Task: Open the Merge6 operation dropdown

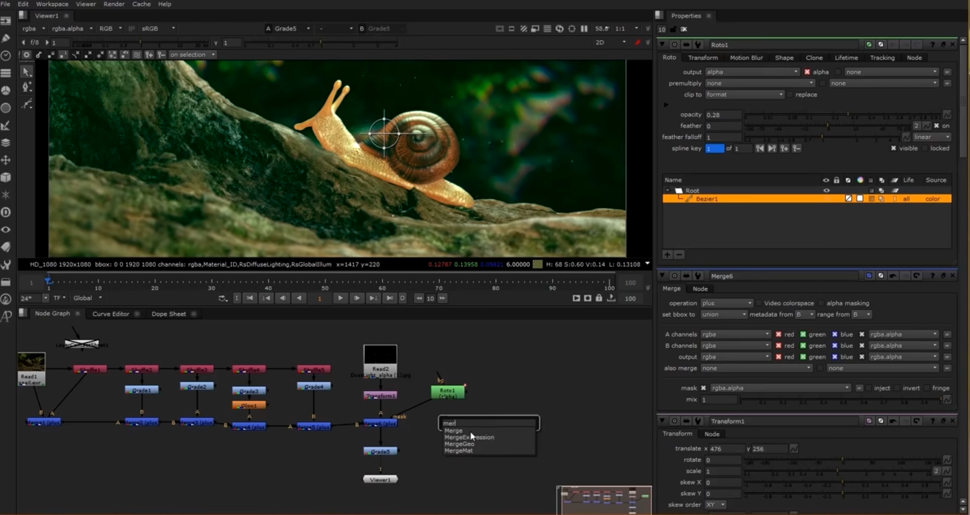Action: (728, 303)
